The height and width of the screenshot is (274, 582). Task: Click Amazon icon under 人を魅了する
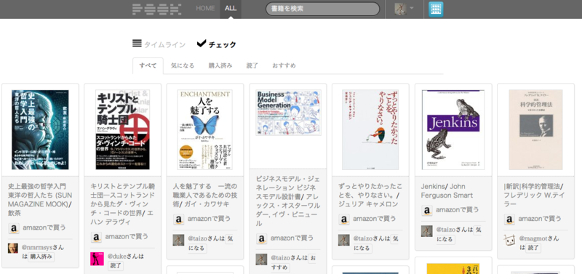coord(178,219)
